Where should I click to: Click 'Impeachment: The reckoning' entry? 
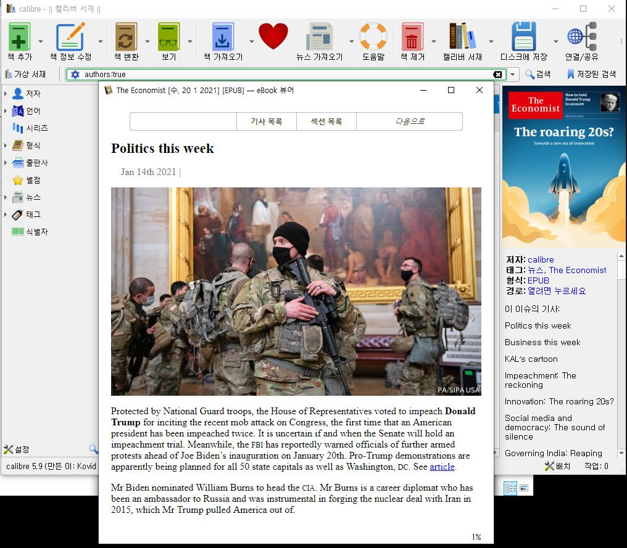[x=540, y=380]
